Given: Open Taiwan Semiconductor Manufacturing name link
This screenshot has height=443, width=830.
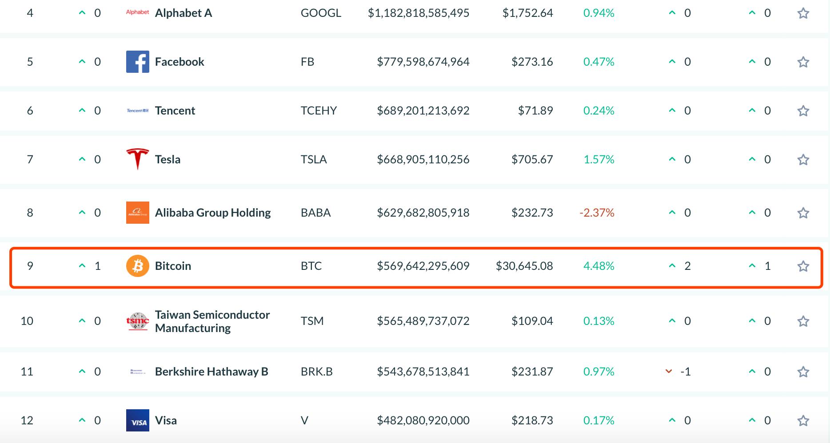Looking at the screenshot, I should [x=212, y=321].
